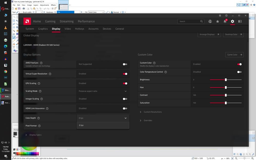Open paint.net blend mode Normal dropdown

(116, 12)
